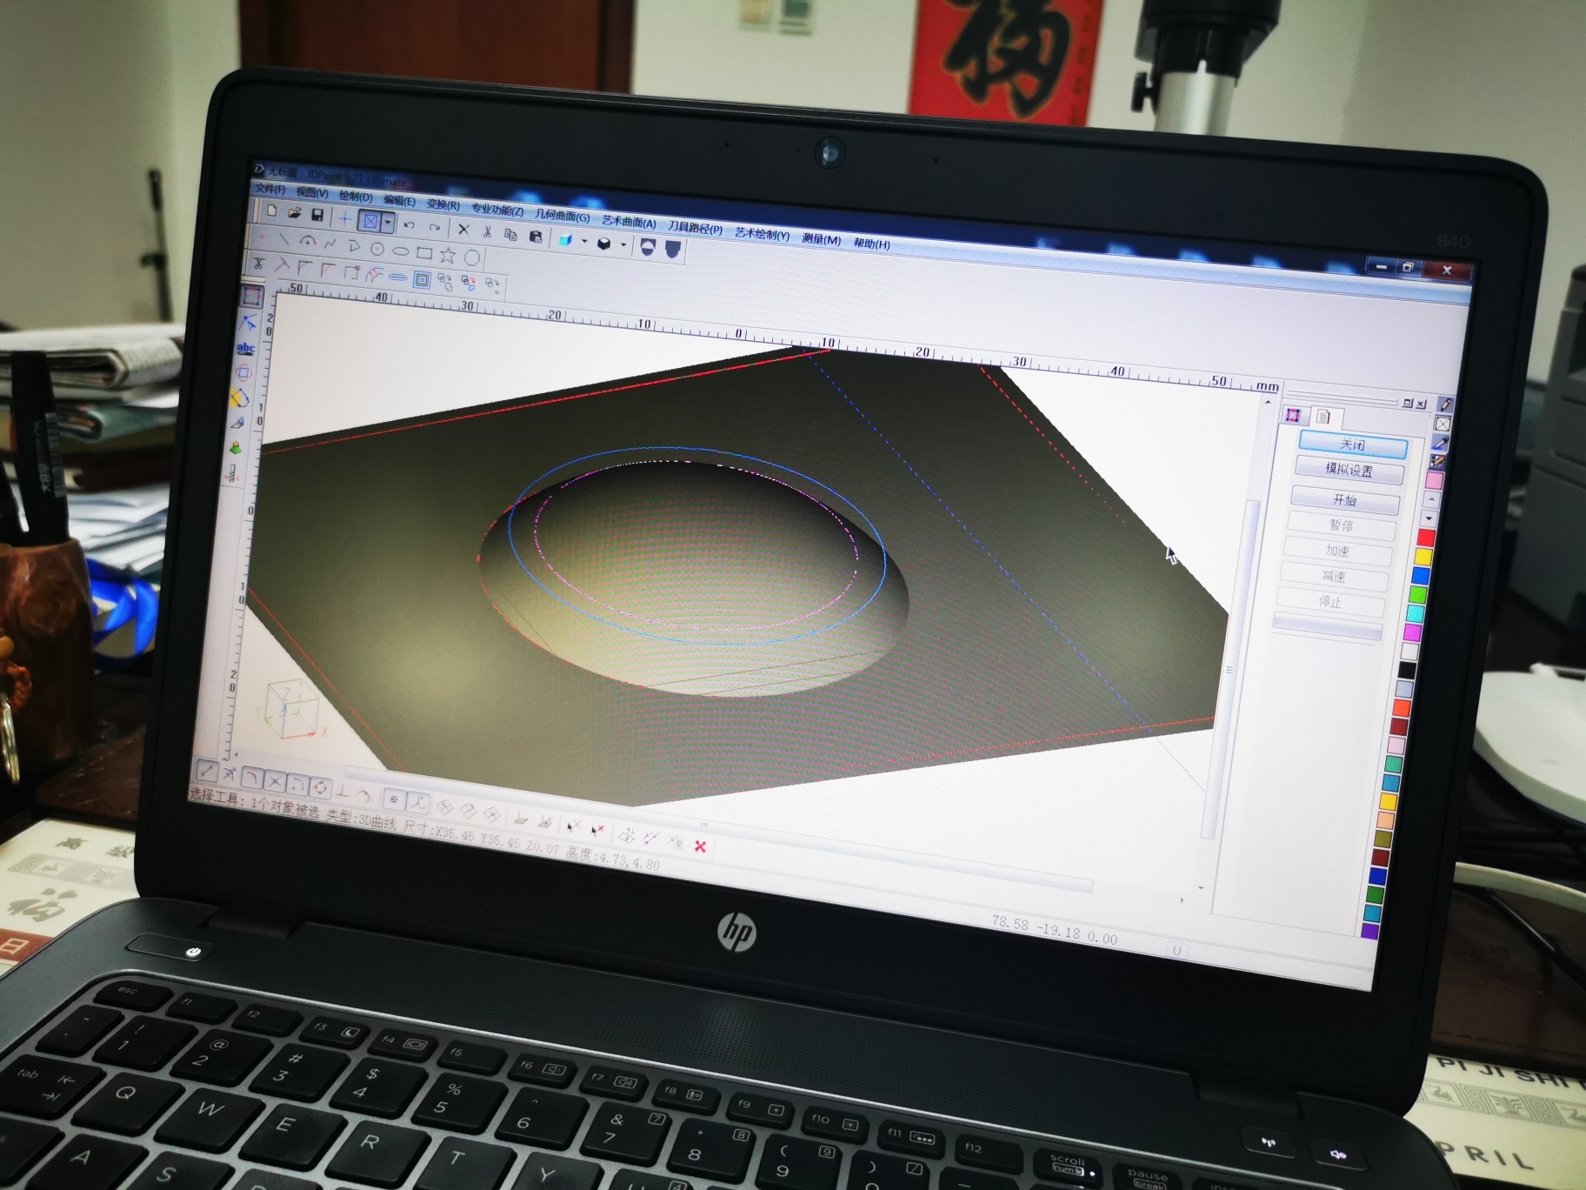
Task: Pick the black color swatch
Action: (x=1407, y=670)
